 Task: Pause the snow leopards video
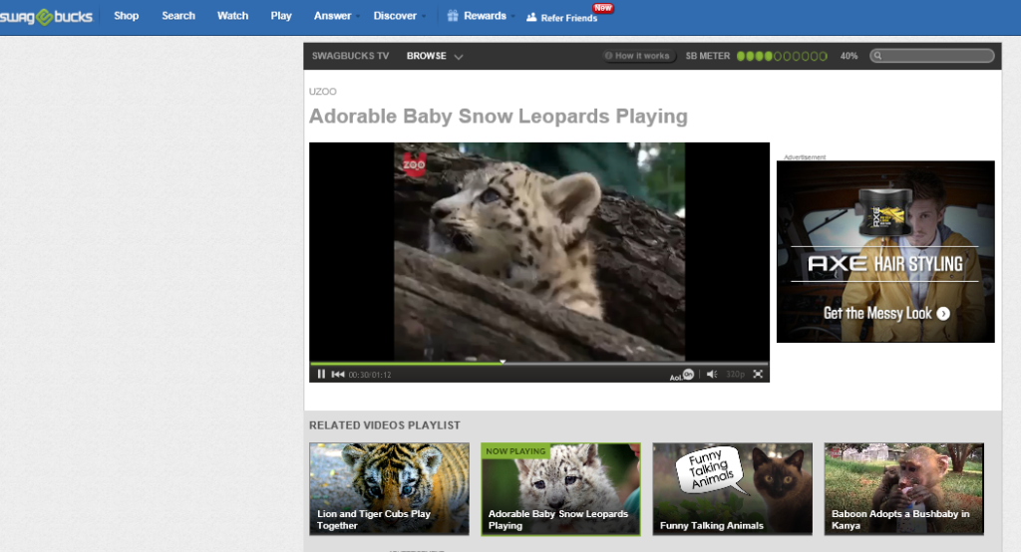(321, 375)
